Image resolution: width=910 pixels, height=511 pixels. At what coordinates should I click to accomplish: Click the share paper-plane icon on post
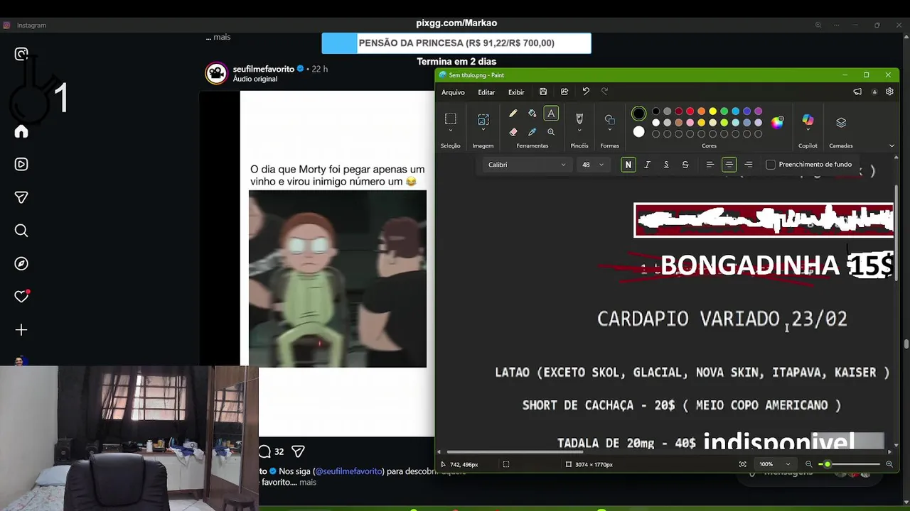(x=299, y=451)
